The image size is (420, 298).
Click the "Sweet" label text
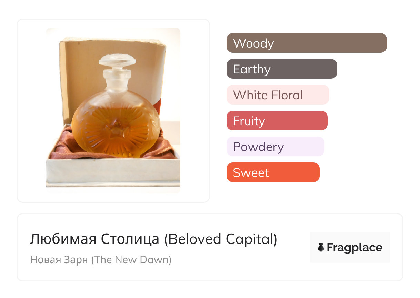click(251, 173)
